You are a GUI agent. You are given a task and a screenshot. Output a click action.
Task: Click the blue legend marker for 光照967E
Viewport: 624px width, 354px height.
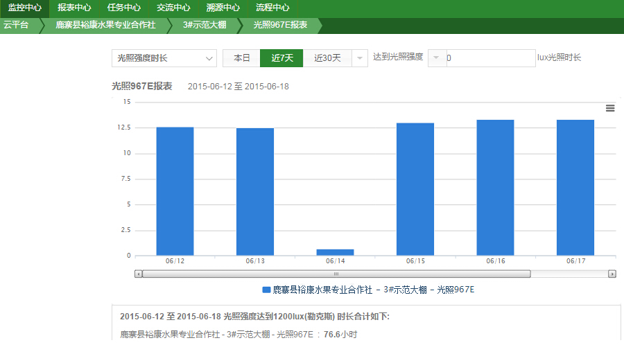266,290
